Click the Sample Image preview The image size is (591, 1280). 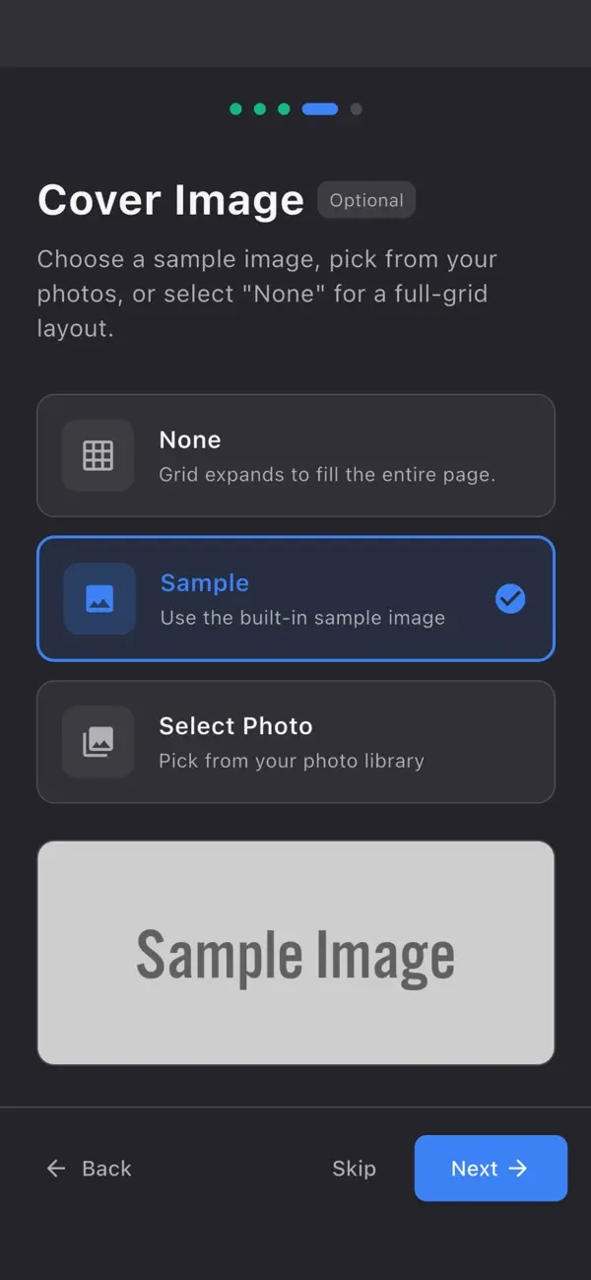click(295, 952)
